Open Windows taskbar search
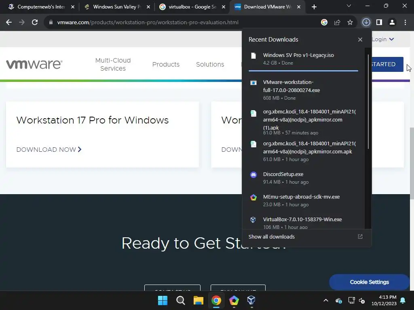The height and width of the screenshot is (310, 414). (x=181, y=300)
